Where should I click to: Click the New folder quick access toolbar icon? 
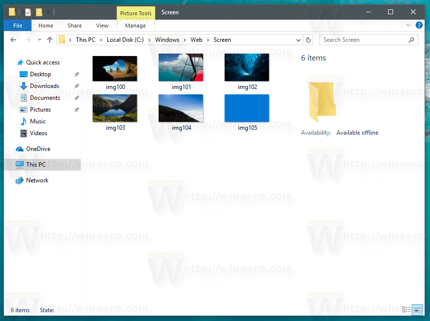(39, 12)
